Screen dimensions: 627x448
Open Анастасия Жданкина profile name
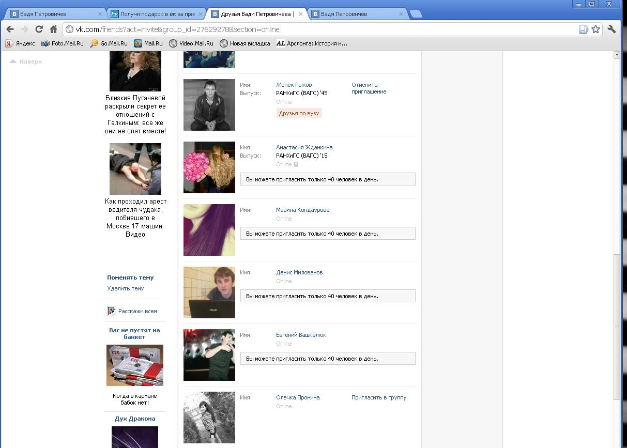point(304,147)
